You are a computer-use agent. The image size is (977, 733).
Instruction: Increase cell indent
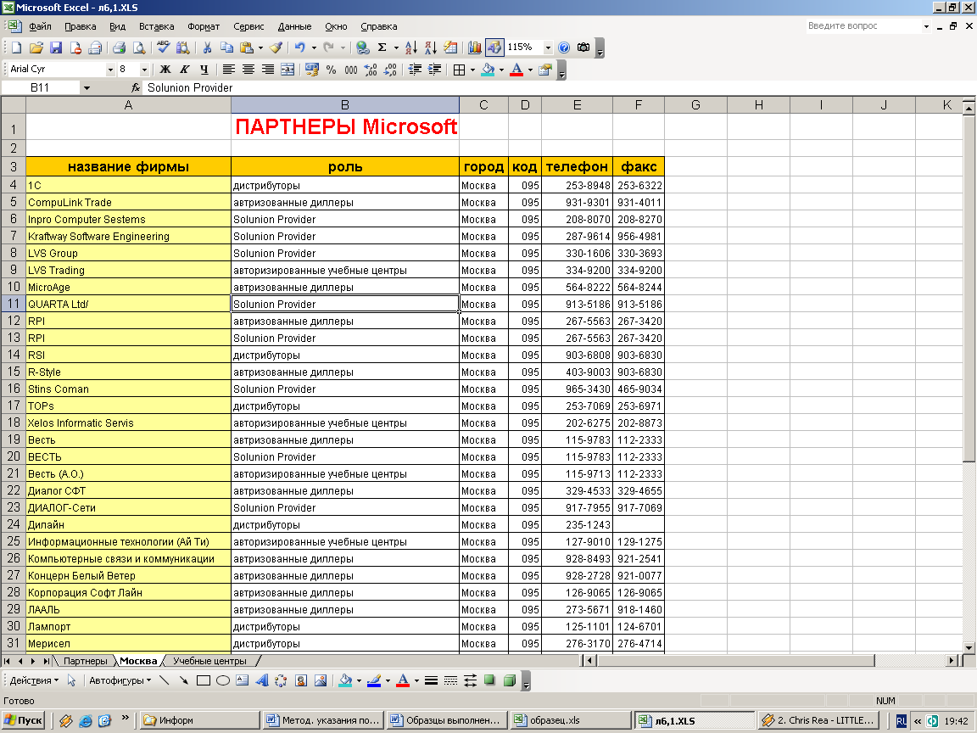pyautogui.click(x=434, y=70)
